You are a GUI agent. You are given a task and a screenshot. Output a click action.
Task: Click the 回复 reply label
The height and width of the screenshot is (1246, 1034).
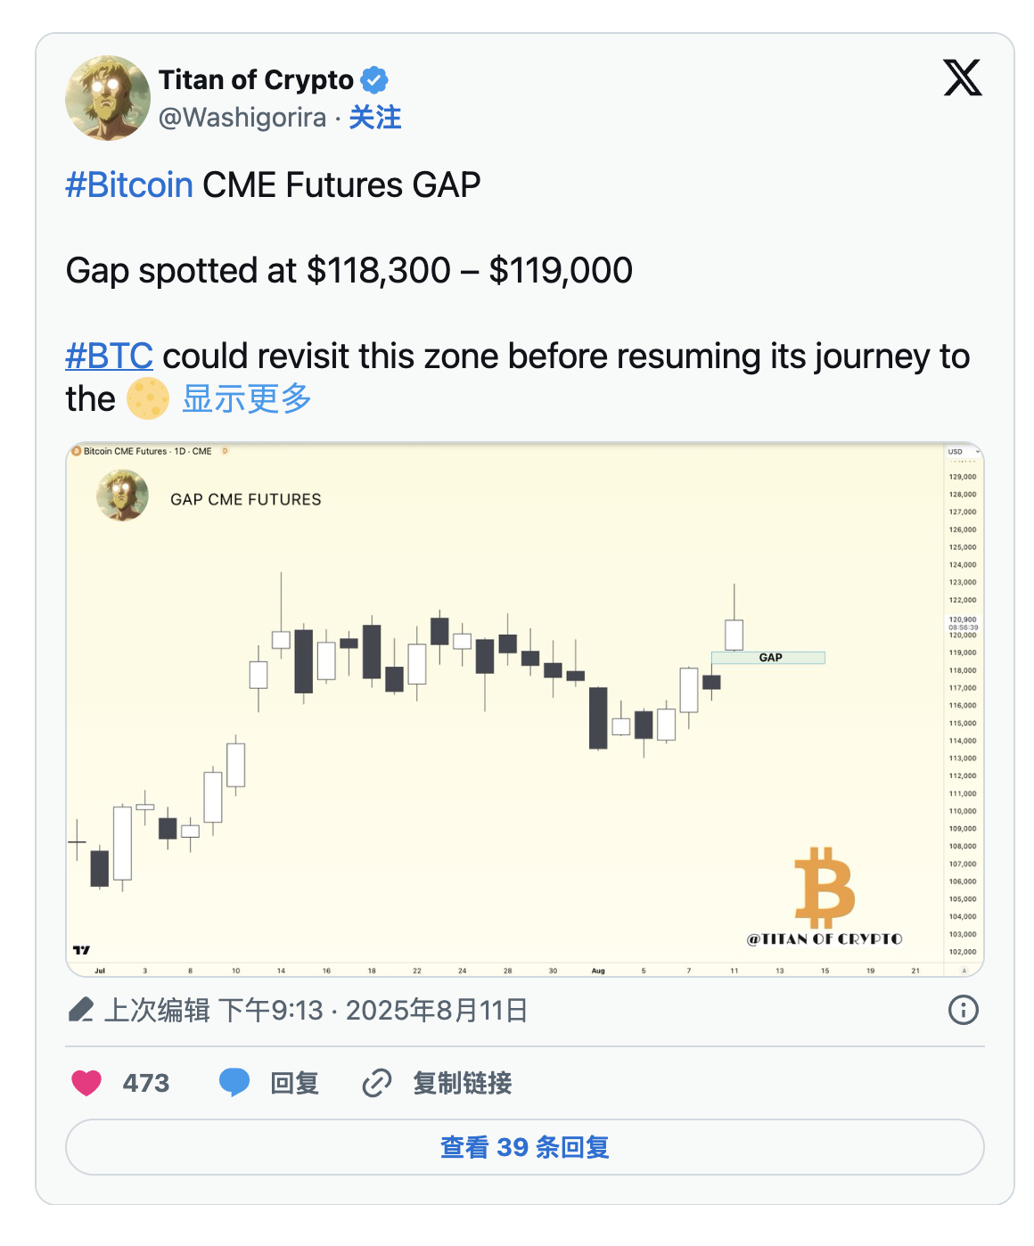pos(295,1083)
